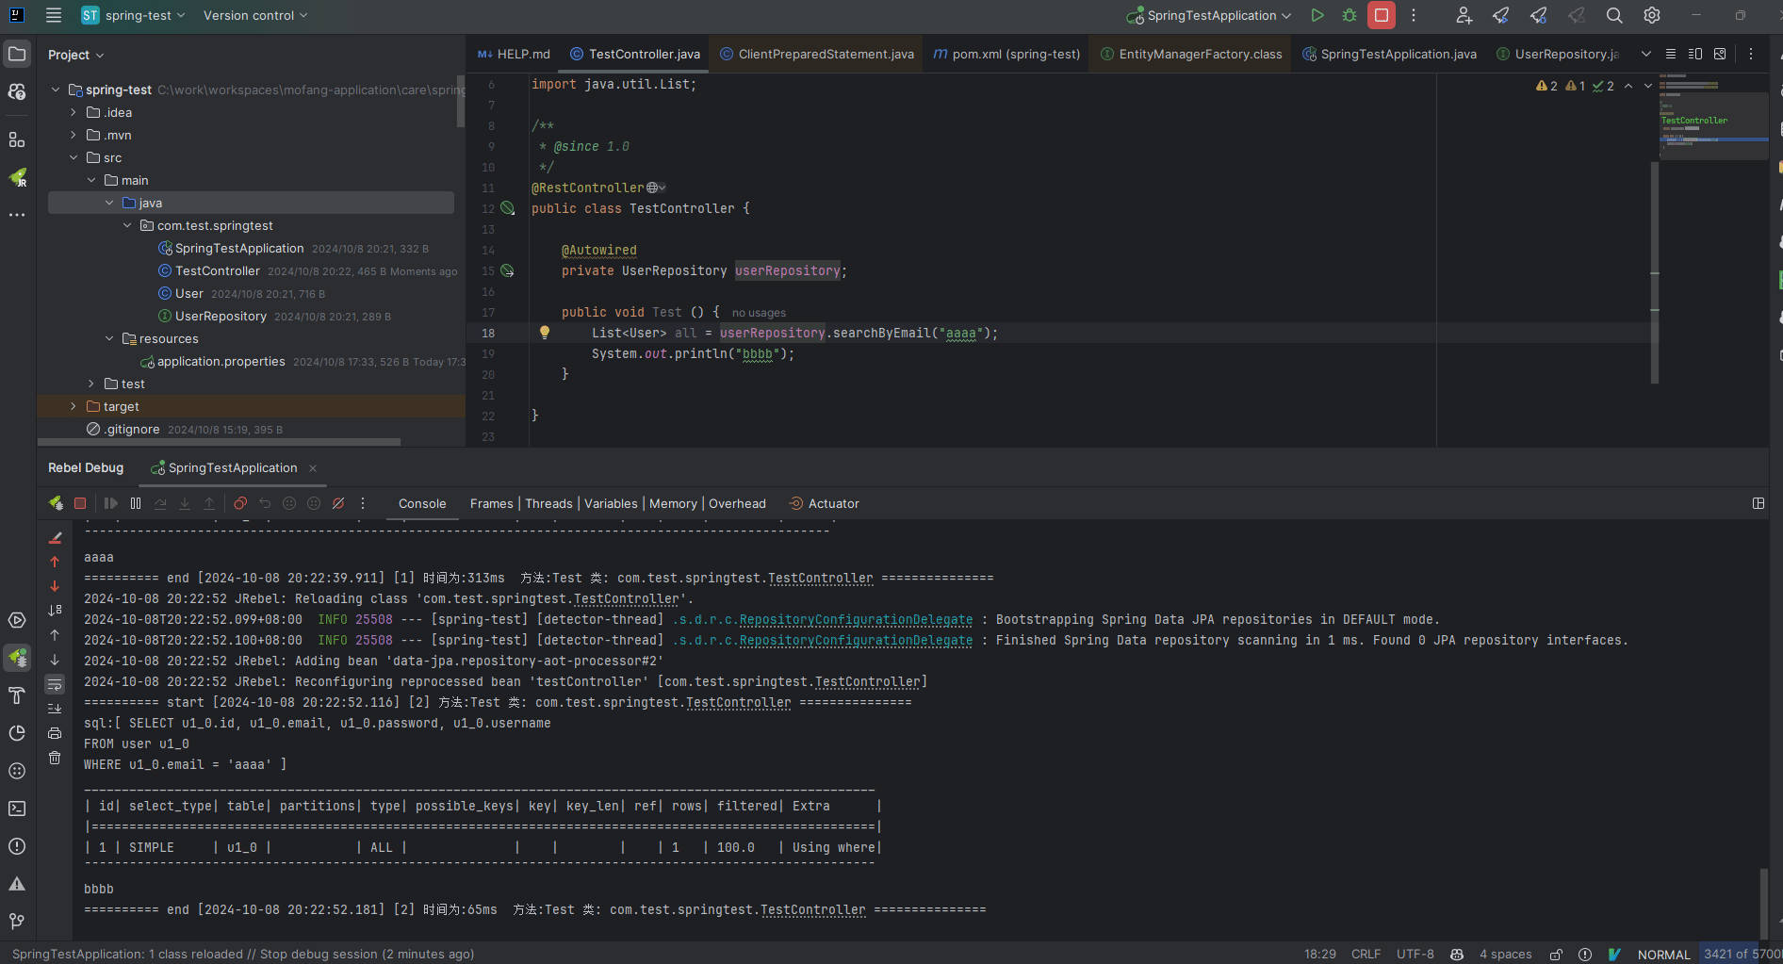Toggle Mute Breakpoints in debug toolbar
The width and height of the screenshot is (1783, 964).
[338, 503]
